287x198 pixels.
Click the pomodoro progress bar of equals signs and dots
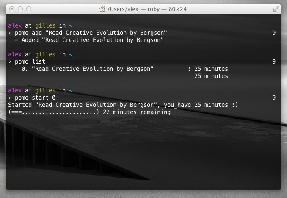[x=53, y=112]
